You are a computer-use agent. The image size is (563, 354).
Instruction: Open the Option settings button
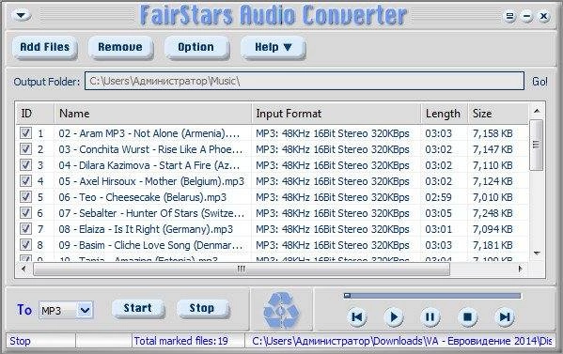[196, 47]
